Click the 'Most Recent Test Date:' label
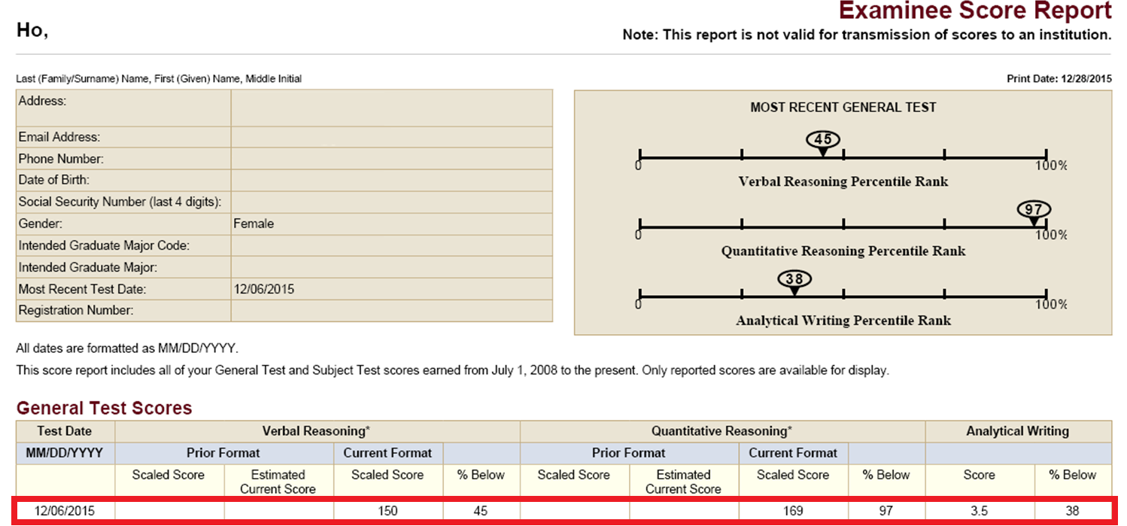The width and height of the screenshot is (1127, 526). point(82,289)
